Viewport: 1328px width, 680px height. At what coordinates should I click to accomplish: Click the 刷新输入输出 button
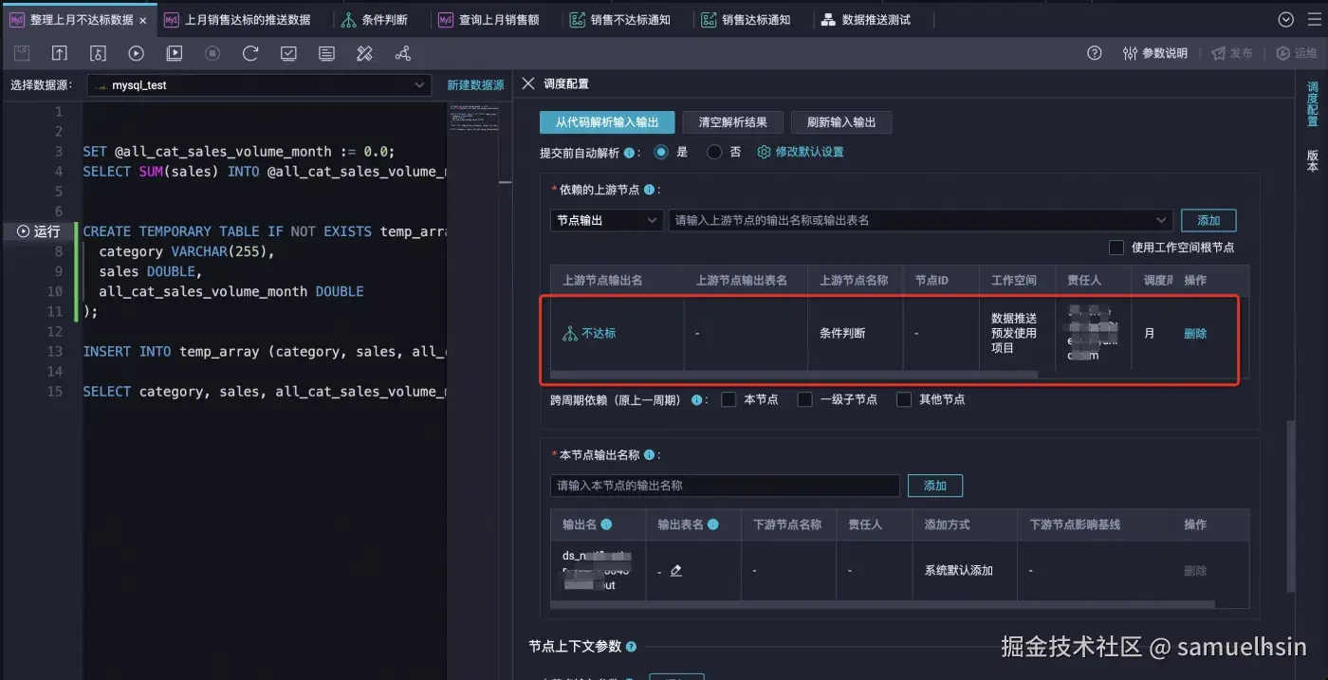pos(841,122)
